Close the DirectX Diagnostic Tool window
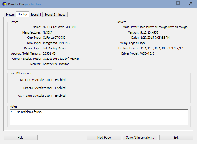Viewport: 197px width, 144px height. pyautogui.click(x=191, y=3)
